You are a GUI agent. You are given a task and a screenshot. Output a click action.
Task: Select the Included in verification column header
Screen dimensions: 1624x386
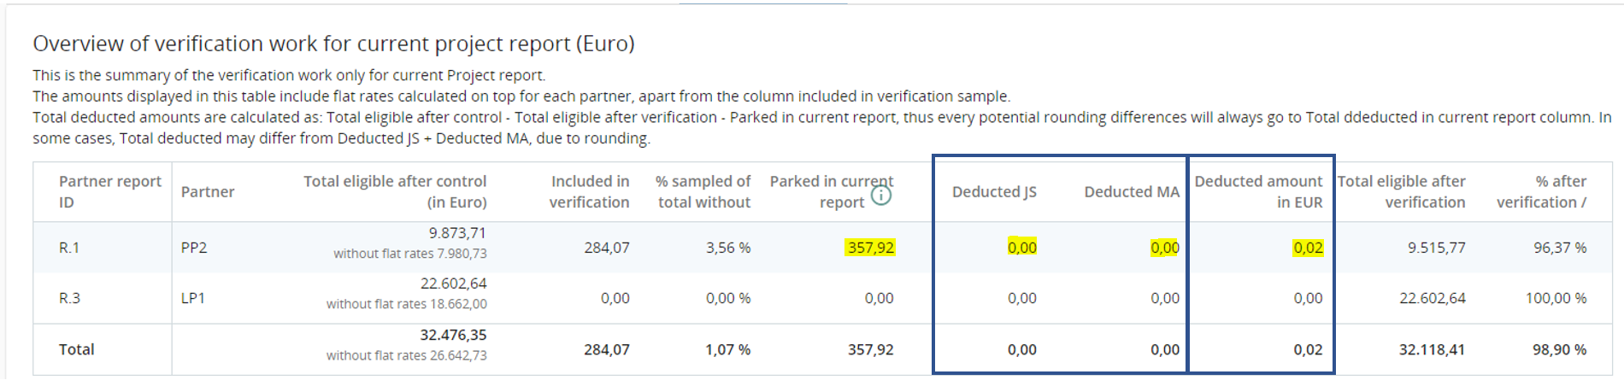[x=589, y=191]
